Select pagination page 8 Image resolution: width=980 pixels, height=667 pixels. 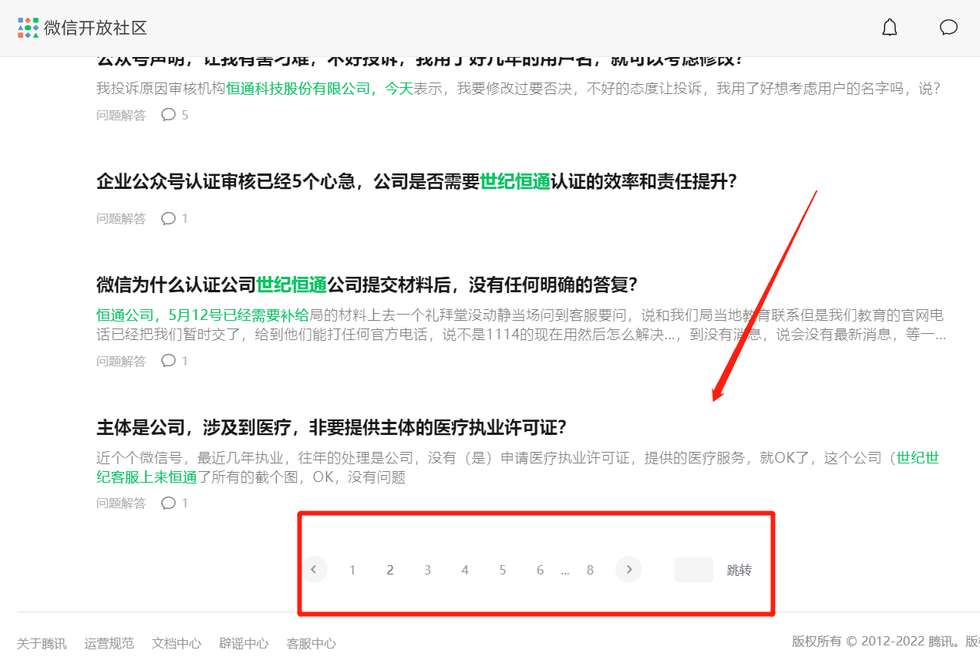(x=590, y=570)
